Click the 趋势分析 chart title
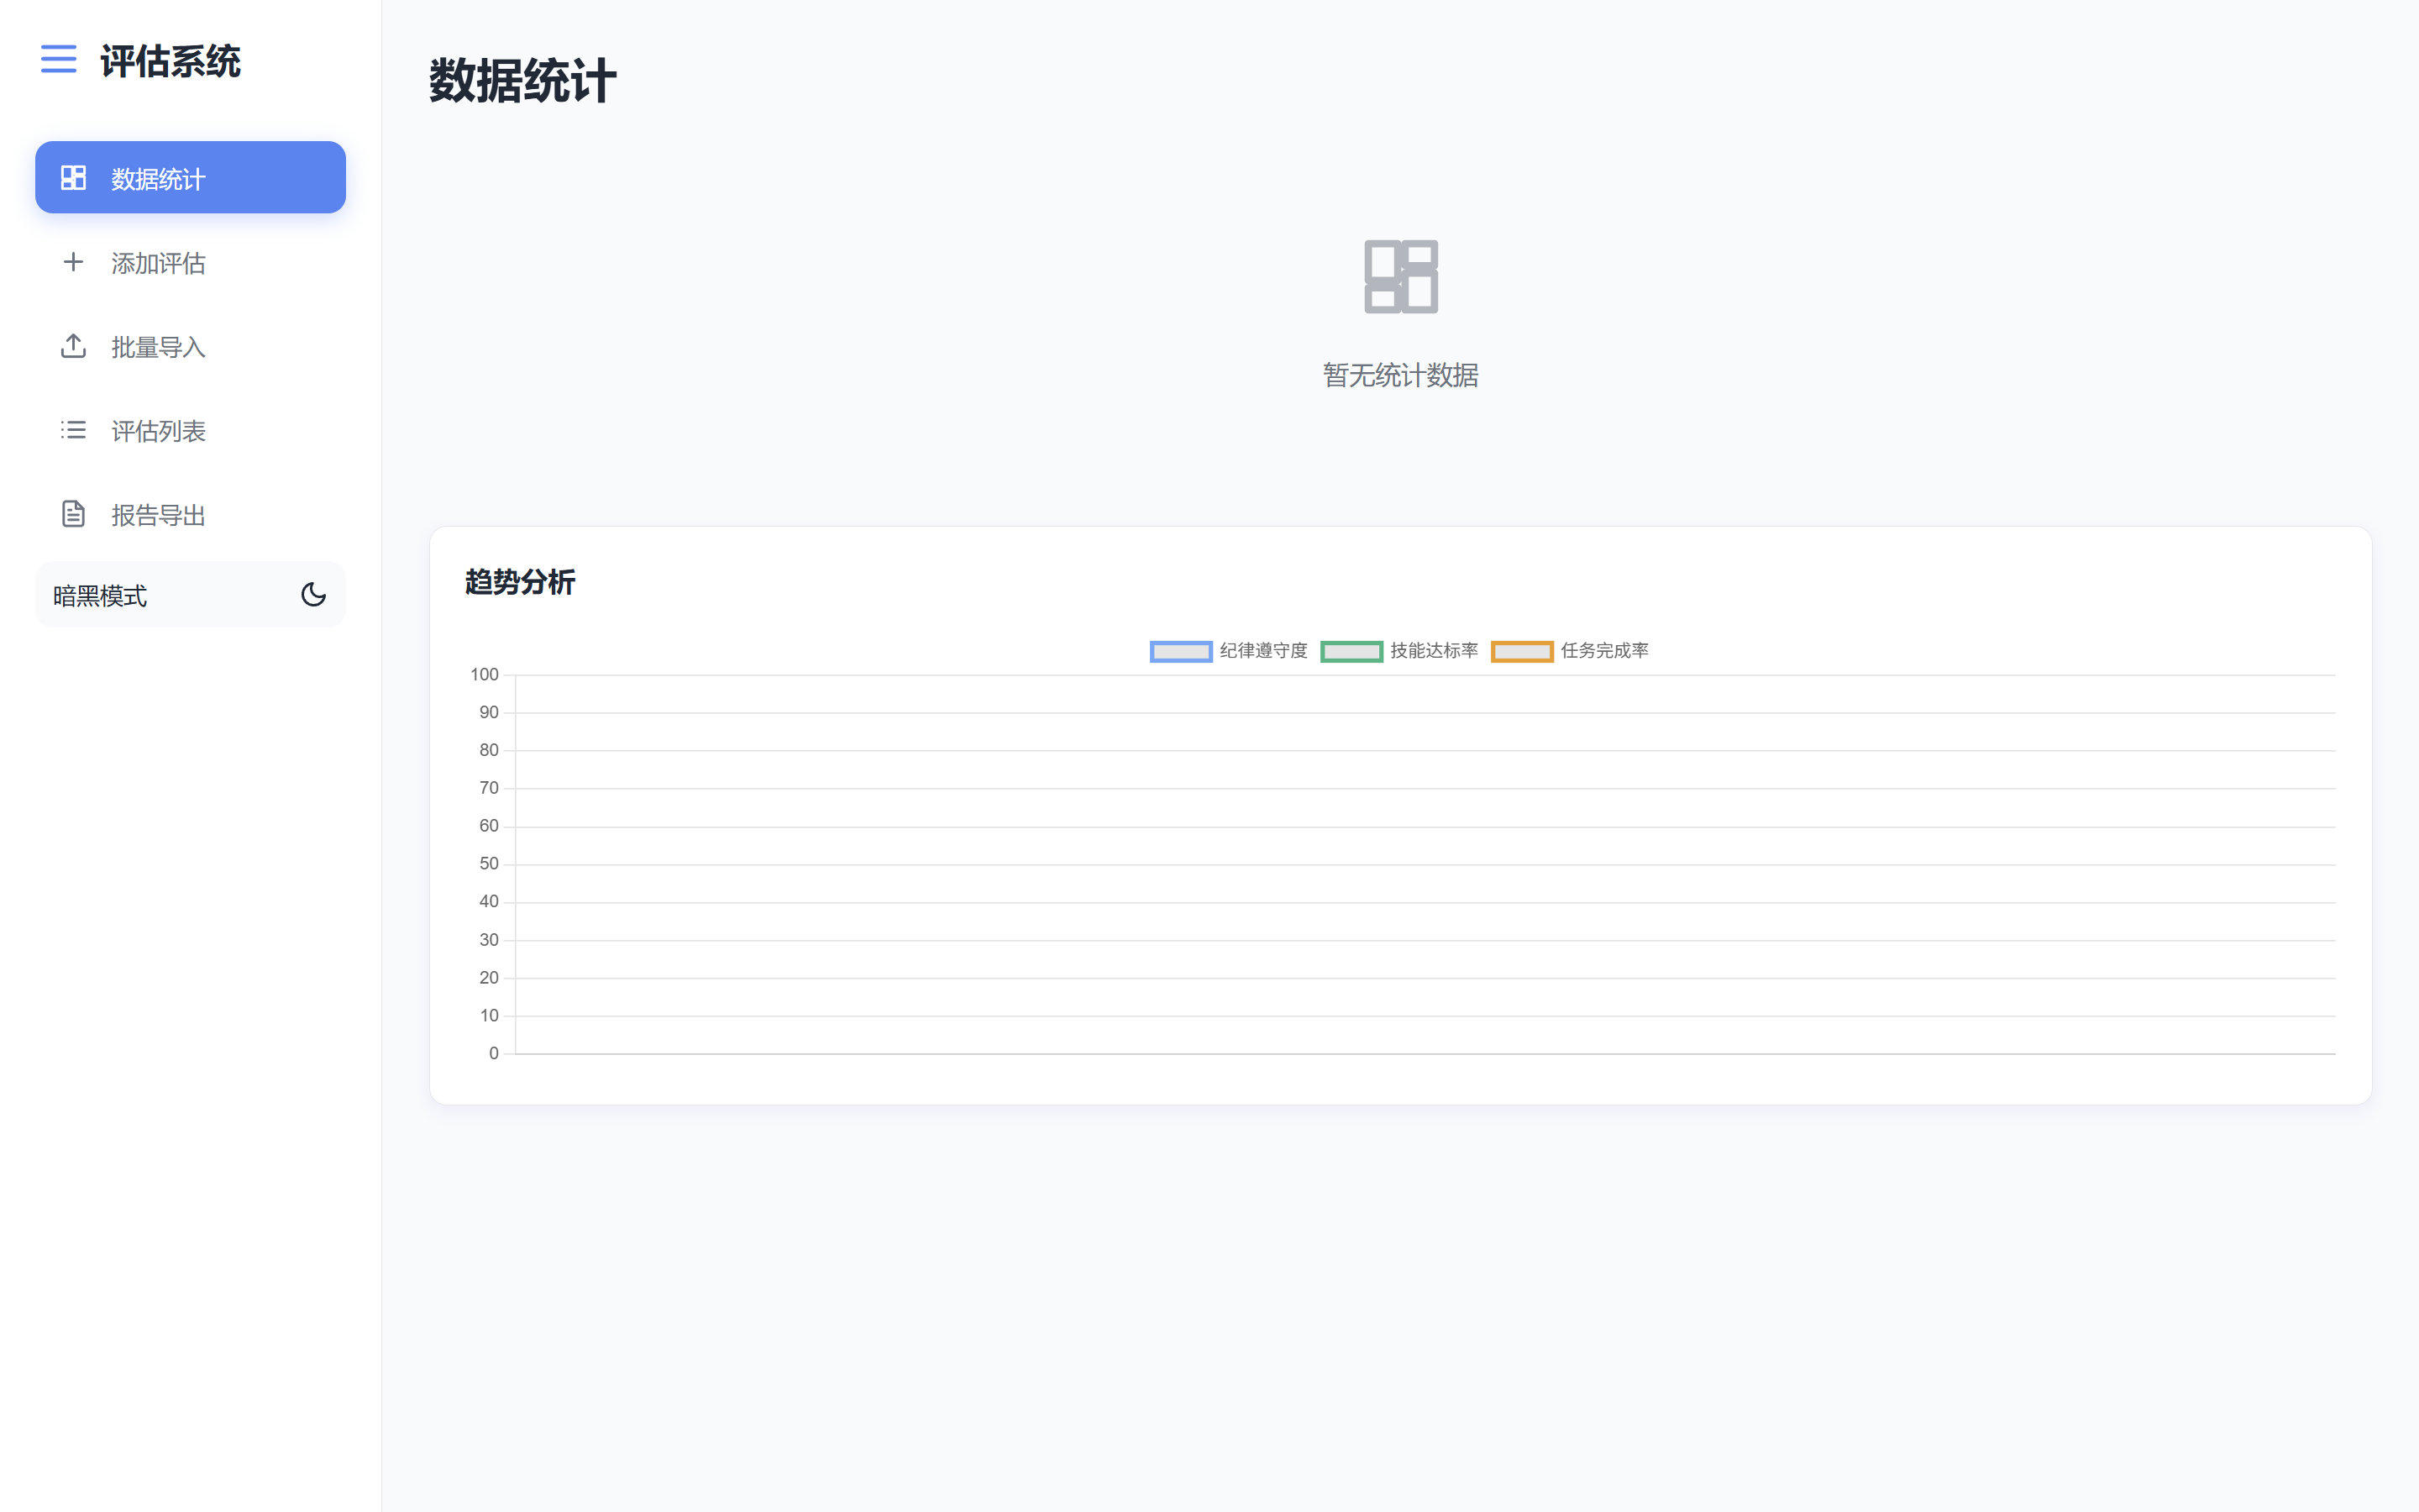The height and width of the screenshot is (1512, 2419). coord(520,582)
